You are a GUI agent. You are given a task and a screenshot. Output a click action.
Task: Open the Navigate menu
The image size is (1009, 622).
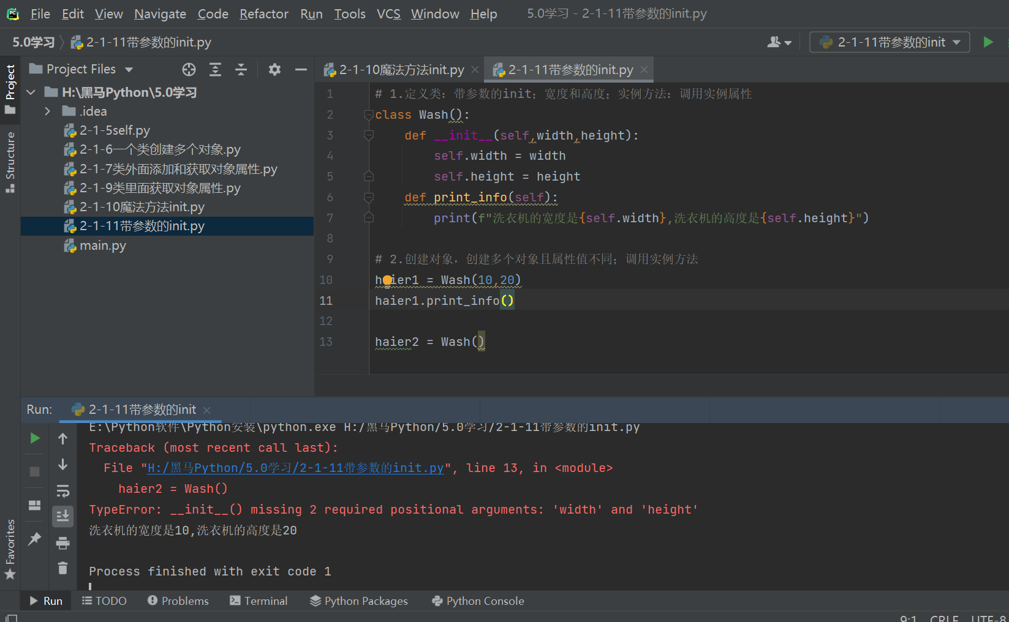[160, 13]
